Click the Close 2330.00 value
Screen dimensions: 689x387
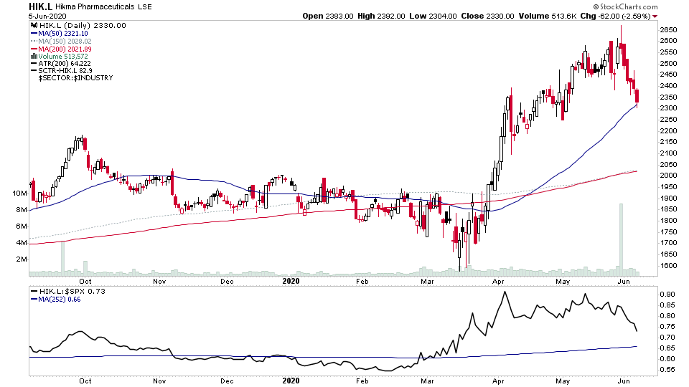pos(487,16)
